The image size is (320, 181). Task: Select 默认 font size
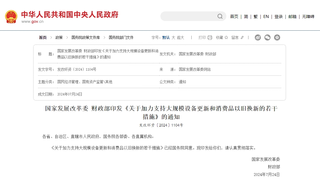coord(166,37)
